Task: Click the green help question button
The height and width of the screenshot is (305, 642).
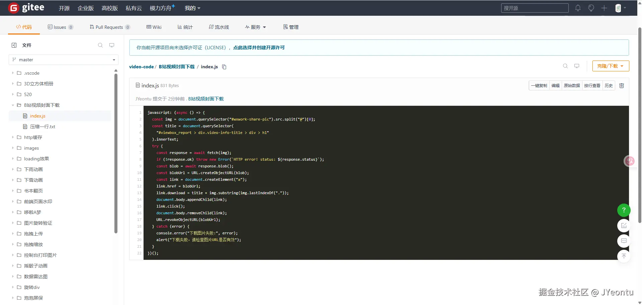Action: pos(624,210)
